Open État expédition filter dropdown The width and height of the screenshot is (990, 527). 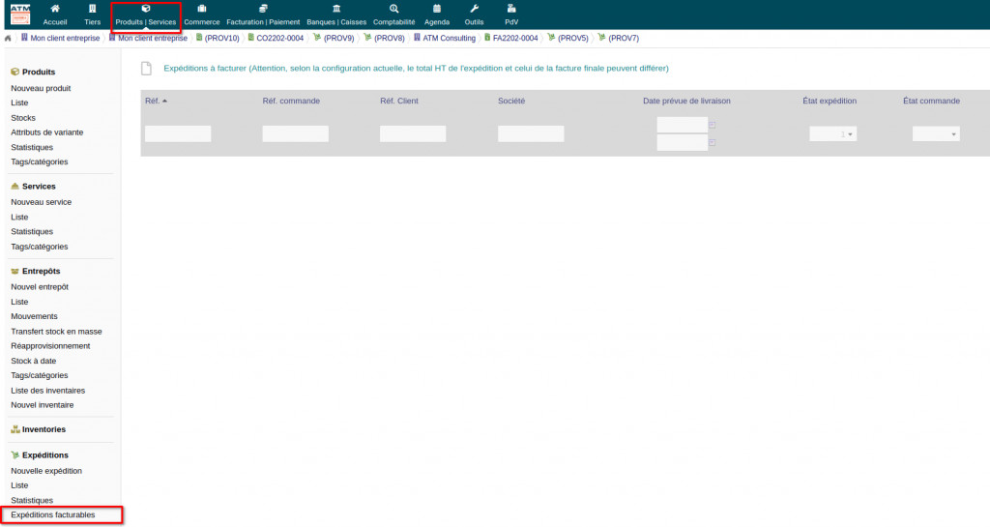click(x=832, y=133)
